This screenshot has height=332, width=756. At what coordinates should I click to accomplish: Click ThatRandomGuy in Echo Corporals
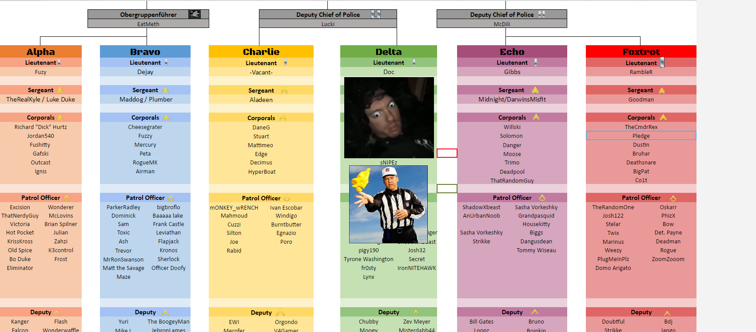tap(512, 180)
